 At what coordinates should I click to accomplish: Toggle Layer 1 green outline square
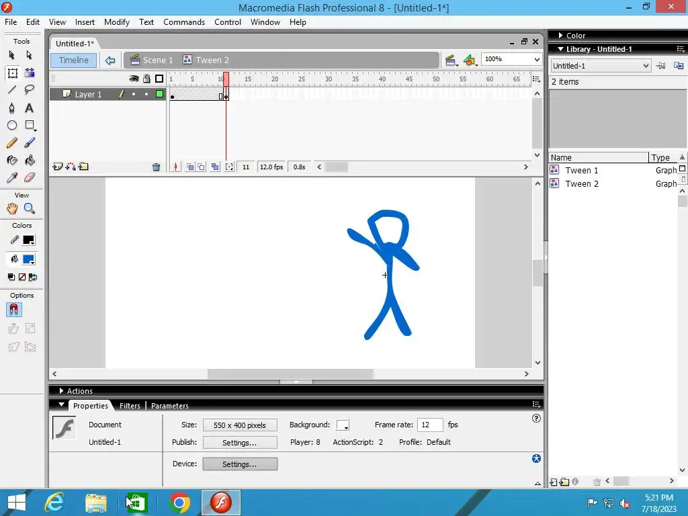(160, 94)
